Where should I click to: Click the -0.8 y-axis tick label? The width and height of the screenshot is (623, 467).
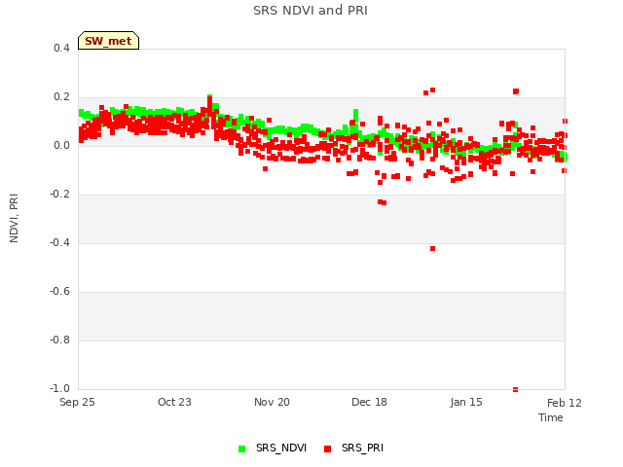59,340
